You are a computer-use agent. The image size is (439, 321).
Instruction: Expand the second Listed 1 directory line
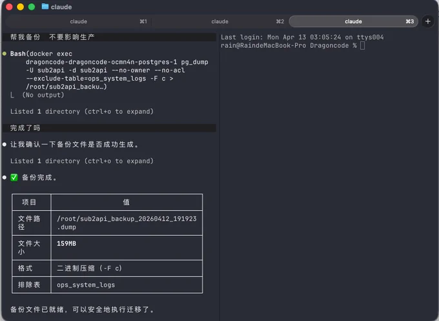click(x=82, y=161)
